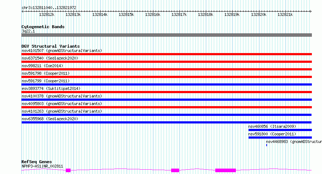Open nsv460856 (Itsara2009) variant label
The height and width of the screenshot is (174, 322).
click(x=272, y=126)
